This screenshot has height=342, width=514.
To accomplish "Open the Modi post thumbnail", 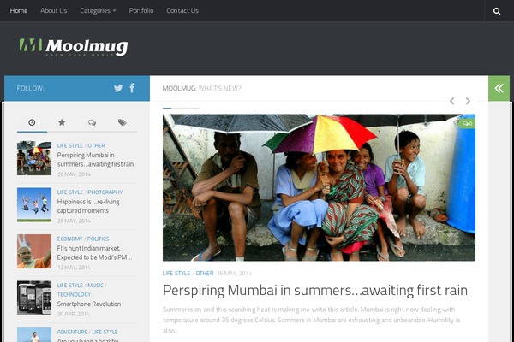I will (34, 251).
